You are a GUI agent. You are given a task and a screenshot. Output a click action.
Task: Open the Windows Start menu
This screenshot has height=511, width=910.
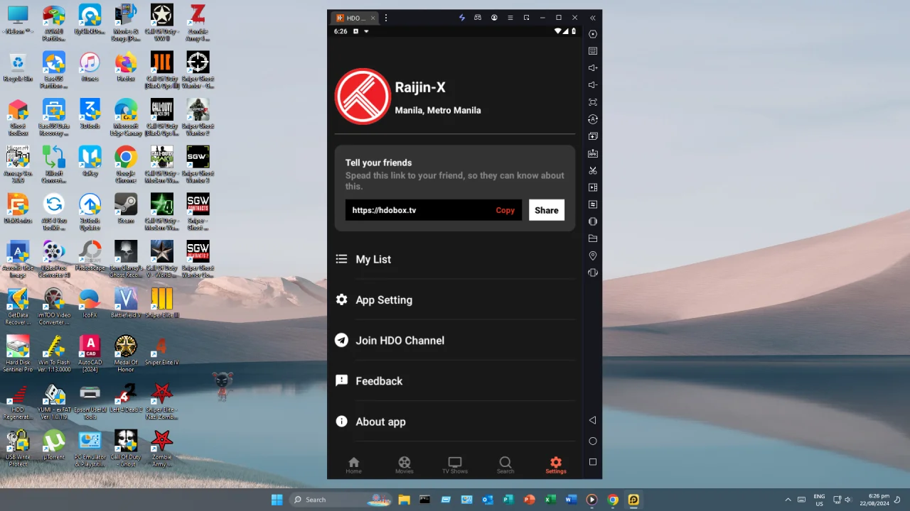pyautogui.click(x=277, y=500)
